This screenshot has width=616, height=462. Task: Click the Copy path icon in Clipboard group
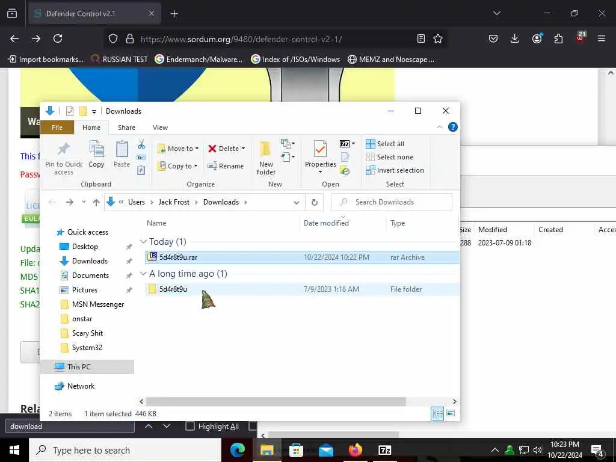coord(141,157)
